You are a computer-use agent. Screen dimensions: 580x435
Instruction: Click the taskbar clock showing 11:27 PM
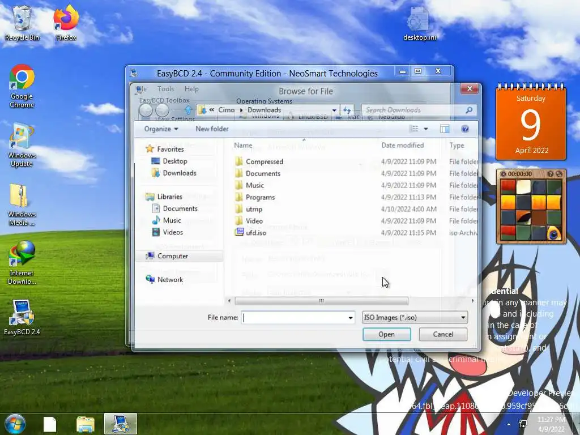(x=551, y=424)
